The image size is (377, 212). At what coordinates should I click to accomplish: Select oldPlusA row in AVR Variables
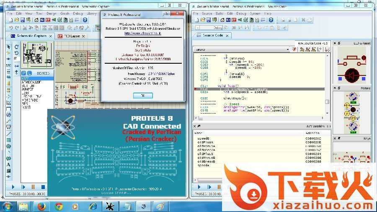coord(261,142)
